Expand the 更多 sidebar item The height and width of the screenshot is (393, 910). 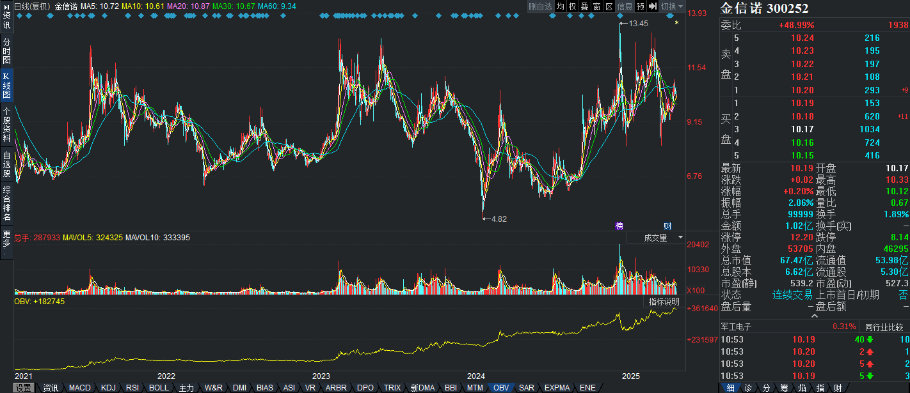[x=6, y=243]
